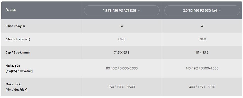243x98 pixels.
Task: Click the Silindir Hacmi(cc) row label
Action: pos(18,39)
